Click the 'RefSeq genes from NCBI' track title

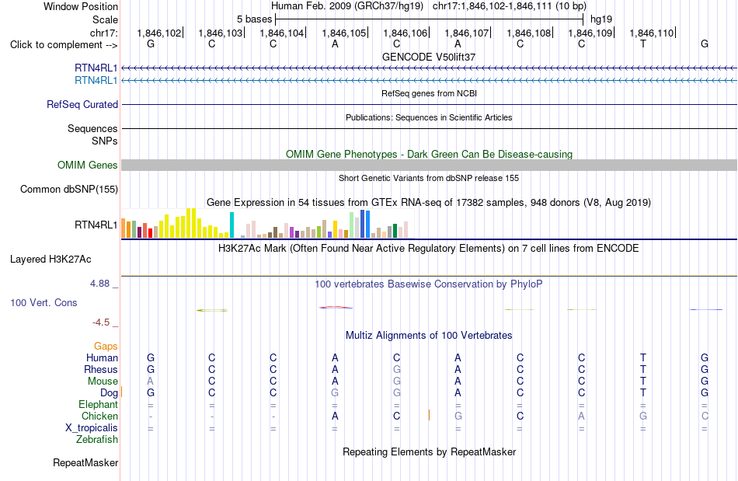429,93
